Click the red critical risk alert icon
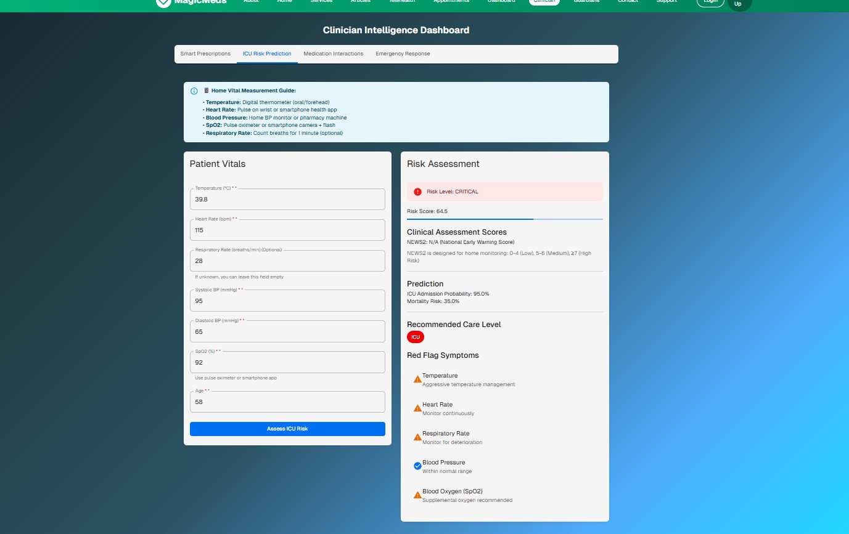The height and width of the screenshot is (534, 849). [417, 192]
